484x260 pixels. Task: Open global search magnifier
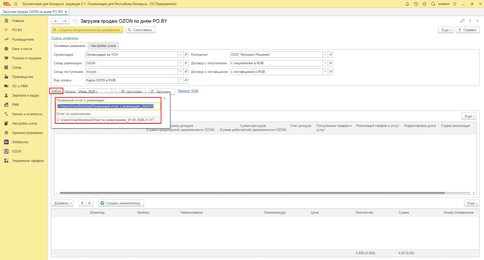pos(433,4)
